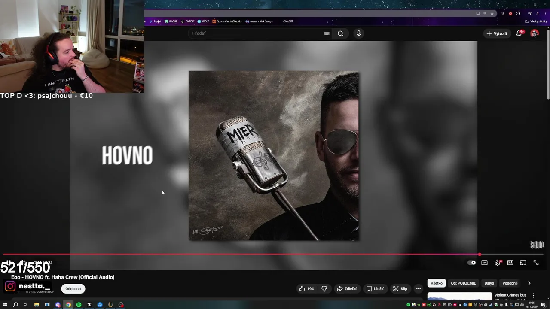Open the network tray icon
Image resolution: width=550 pixels, height=309 pixels.
(x=516, y=305)
